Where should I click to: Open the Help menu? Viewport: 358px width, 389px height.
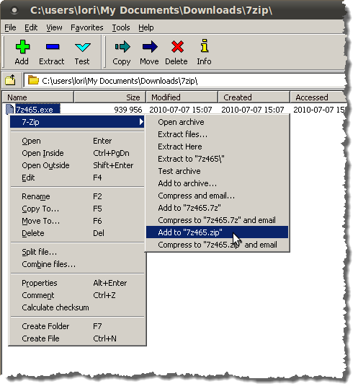[x=146, y=27]
